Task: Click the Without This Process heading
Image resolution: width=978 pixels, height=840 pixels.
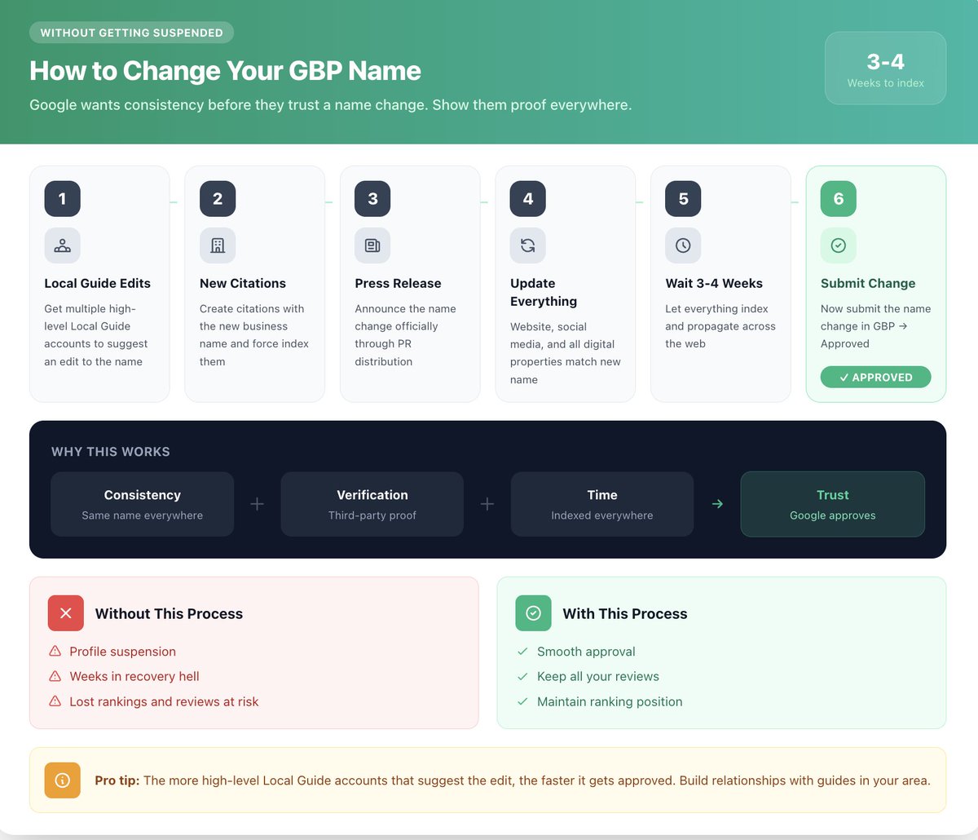Action: click(x=169, y=613)
